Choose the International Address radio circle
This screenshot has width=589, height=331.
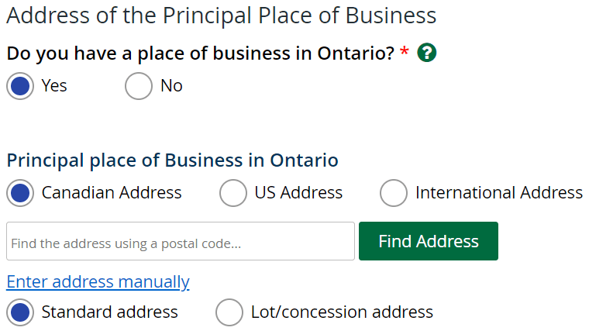(394, 193)
